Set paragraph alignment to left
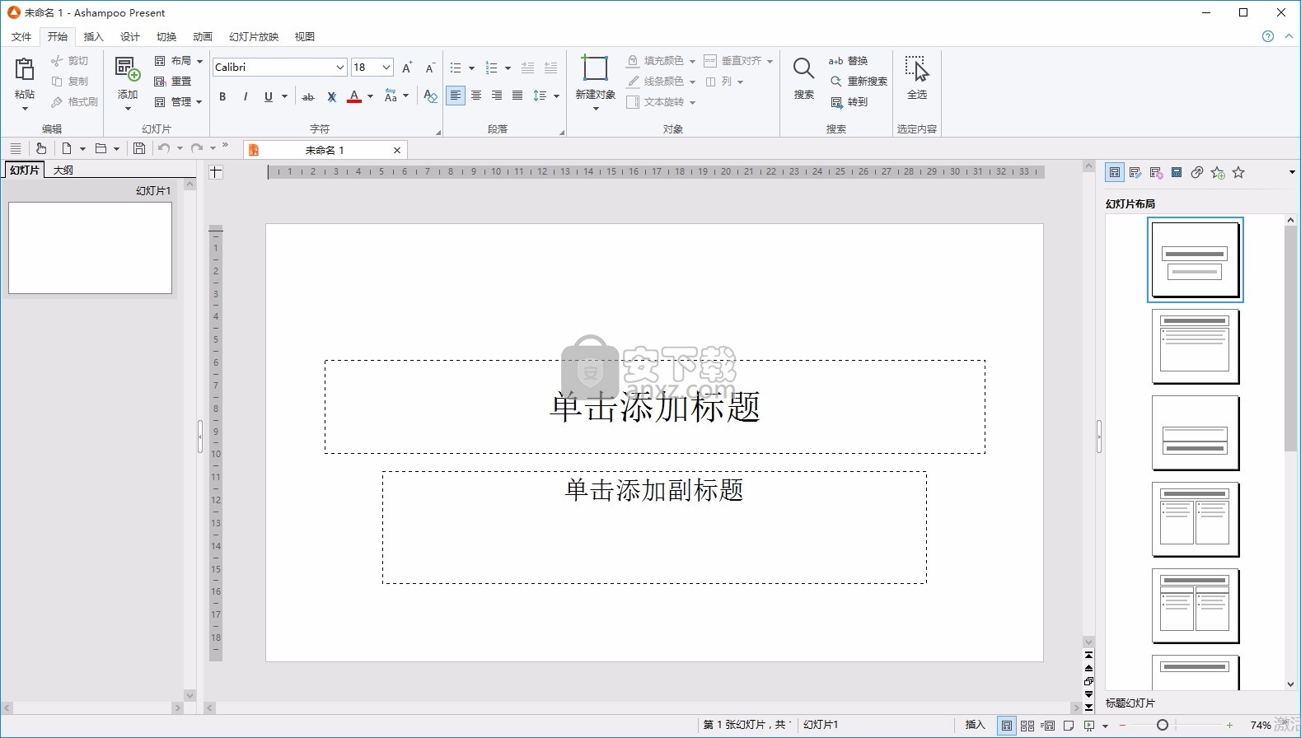 [456, 96]
